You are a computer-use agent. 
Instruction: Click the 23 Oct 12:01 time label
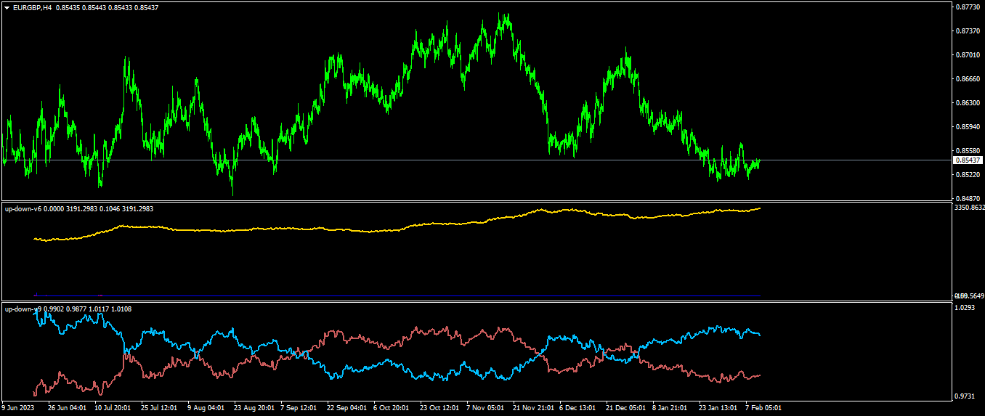pyautogui.click(x=439, y=408)
